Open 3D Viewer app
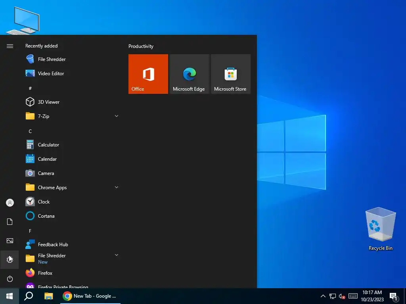 73,102
